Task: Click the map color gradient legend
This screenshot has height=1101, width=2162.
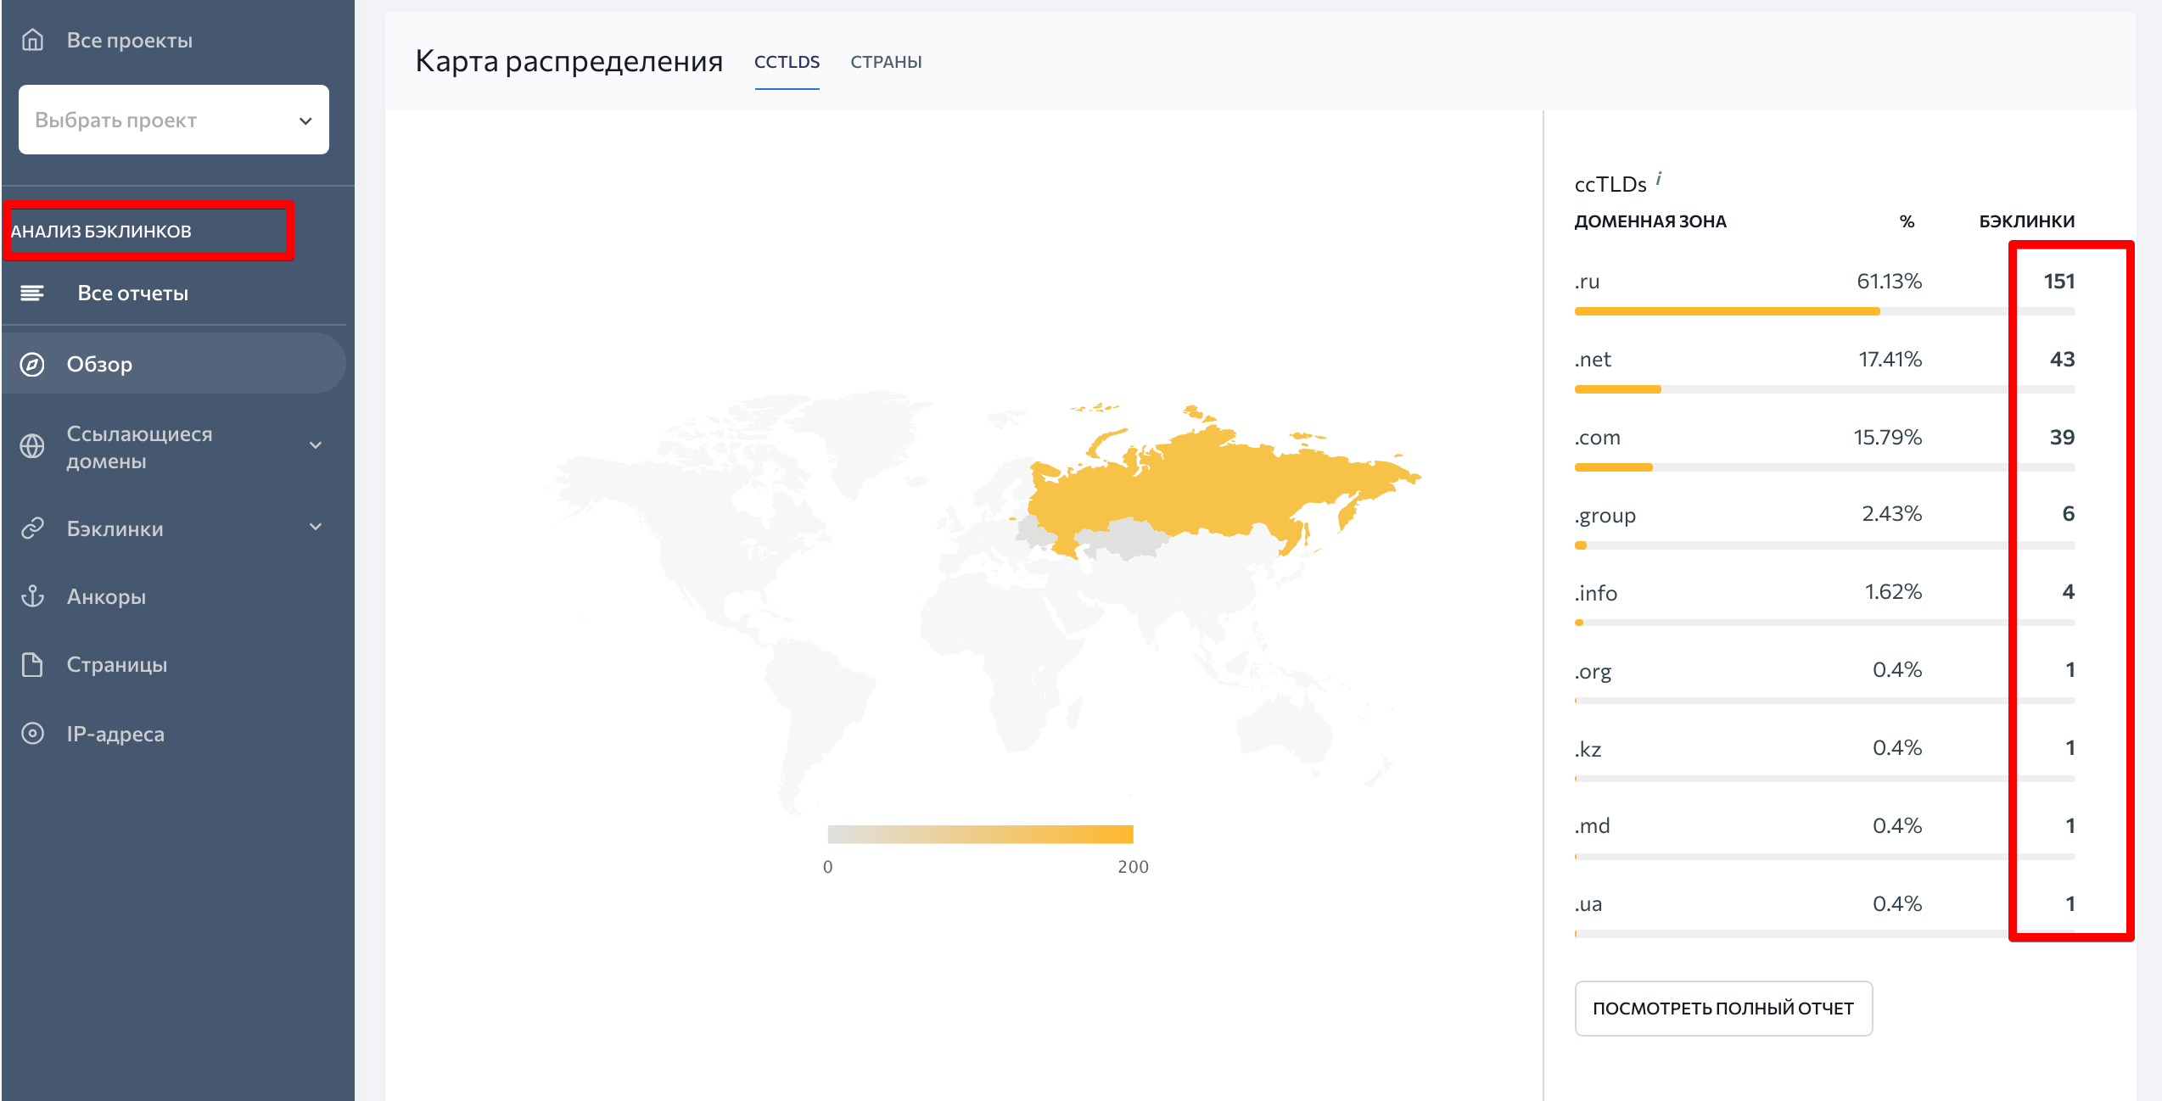Action: point(980,835)
